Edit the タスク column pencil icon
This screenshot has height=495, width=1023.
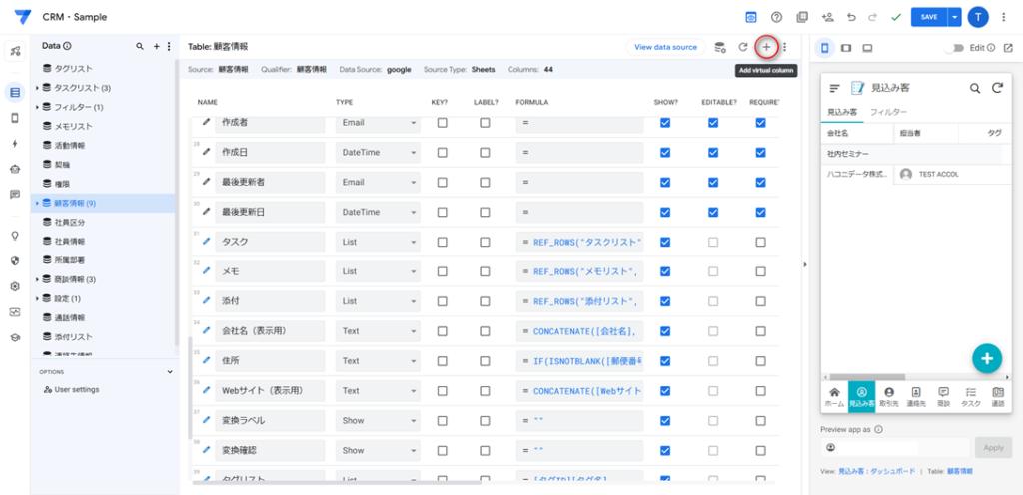tap(207, 242)
